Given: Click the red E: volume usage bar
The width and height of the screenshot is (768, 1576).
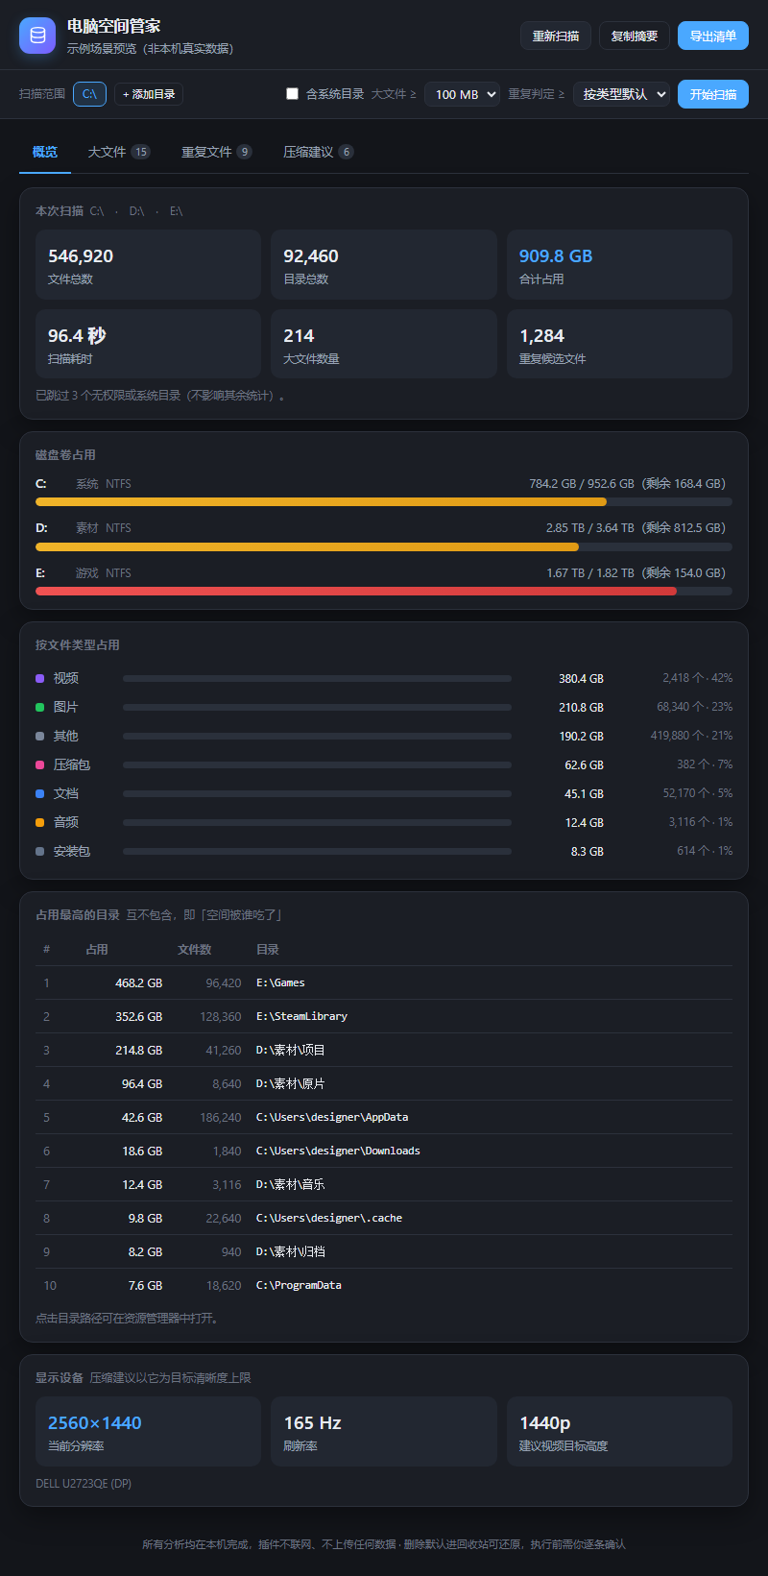Looking at the screenshot, I should coord(384,591).
